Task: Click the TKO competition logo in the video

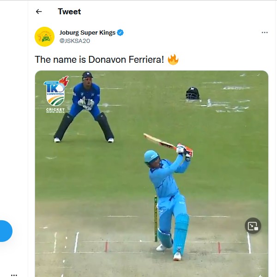Action: coord(54,90)
